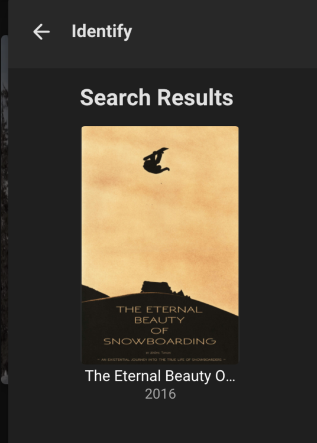Click the snowboarder silhouette on the poster

(x=156, y=161)
